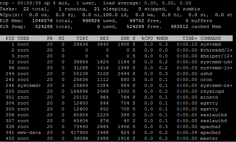Click the %CPU column header
Screen dimensions: 236x142
point(147,38)
